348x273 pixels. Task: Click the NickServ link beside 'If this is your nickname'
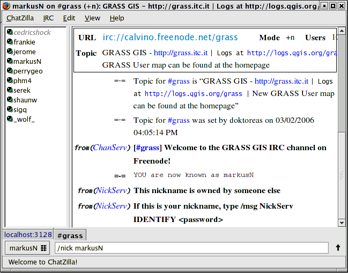click(112, 206)
